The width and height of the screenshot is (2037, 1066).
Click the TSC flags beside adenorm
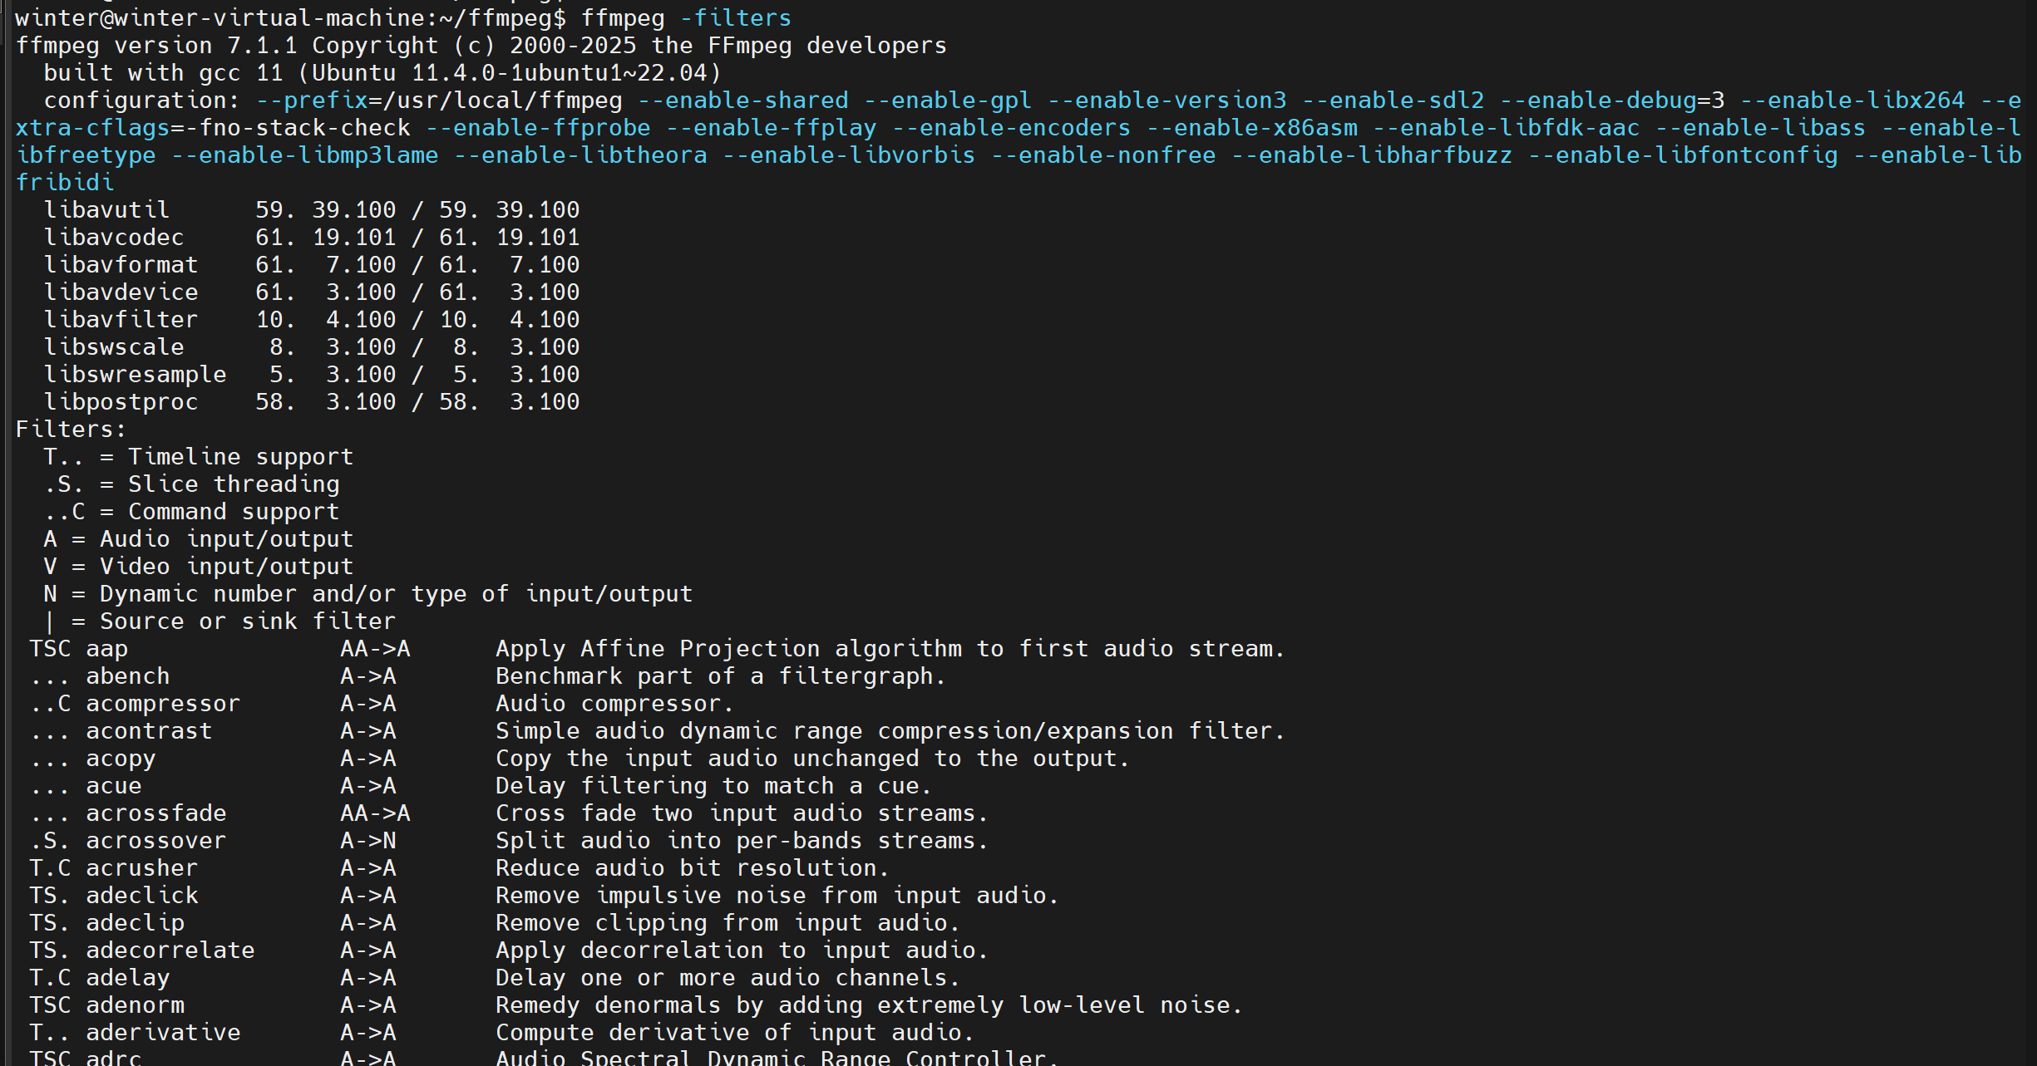[50, 1005]
